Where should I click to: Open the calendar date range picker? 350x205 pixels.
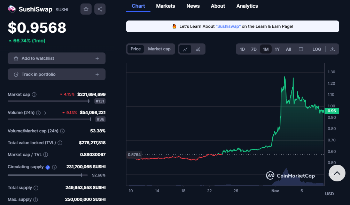[x=301, y=49]
